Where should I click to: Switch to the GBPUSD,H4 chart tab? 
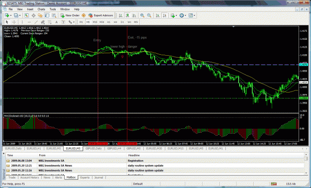coord(114,148)
